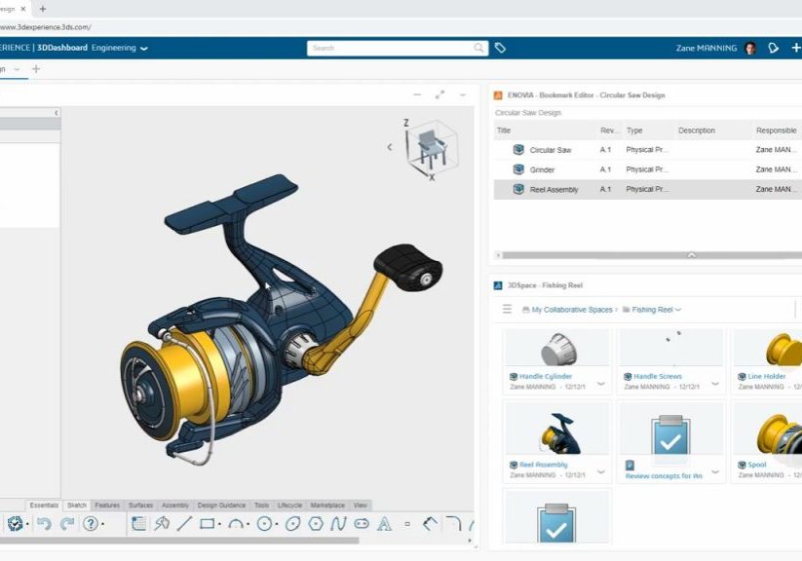The width and height of the screenshot is (802, 561).
Task: Select the Rectangle sketch tool
Action: [208, 524]
